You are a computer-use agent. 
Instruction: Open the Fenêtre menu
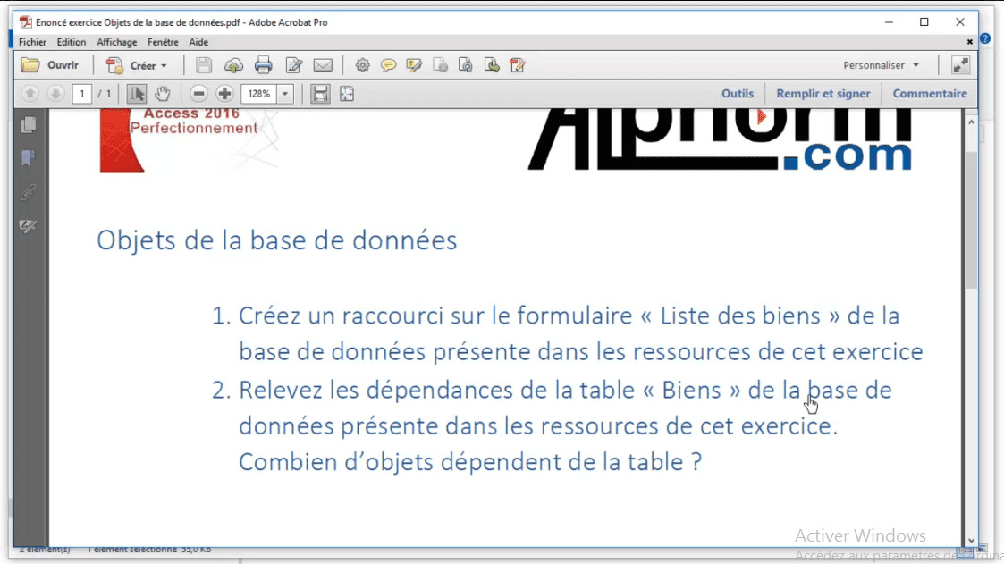click(163, 41)
